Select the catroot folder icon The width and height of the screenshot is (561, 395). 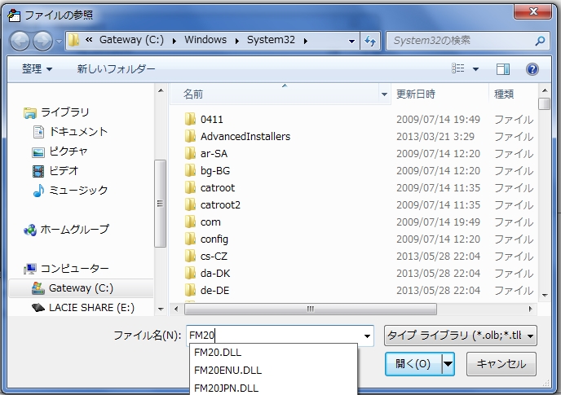pyautogui.click(x=190, y=187)
